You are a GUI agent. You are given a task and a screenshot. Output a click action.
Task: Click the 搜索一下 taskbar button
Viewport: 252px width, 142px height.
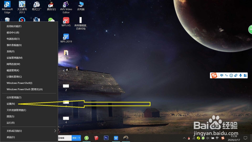pos(76,138)
